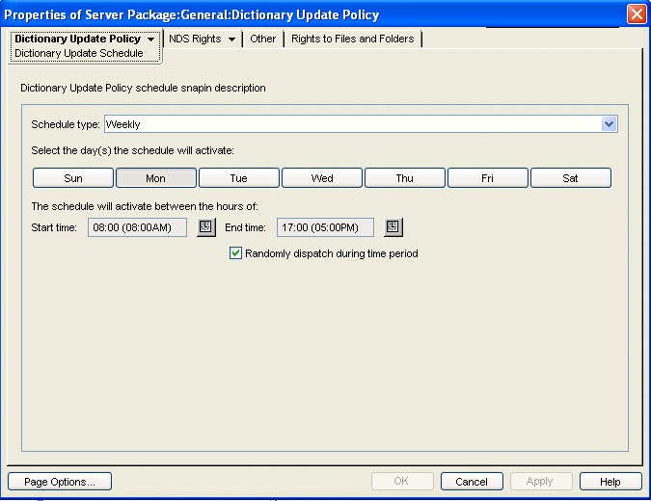Expand the Dictionary Update Policy tab arrow
The height and width of the screenshot is (501, 651).
tap(151, 40)
